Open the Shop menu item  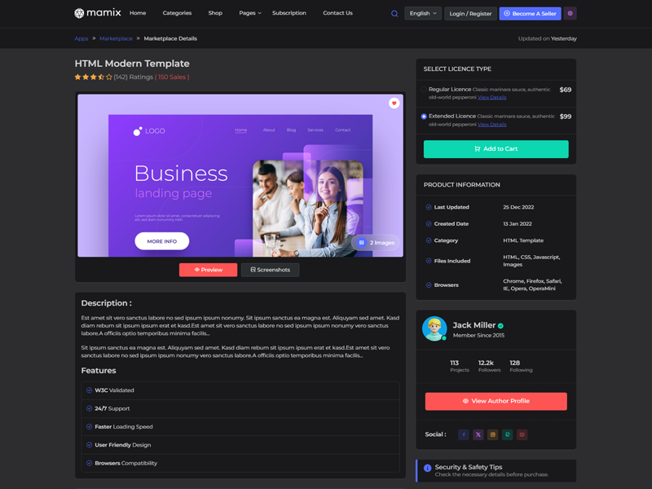coord(215,13)
